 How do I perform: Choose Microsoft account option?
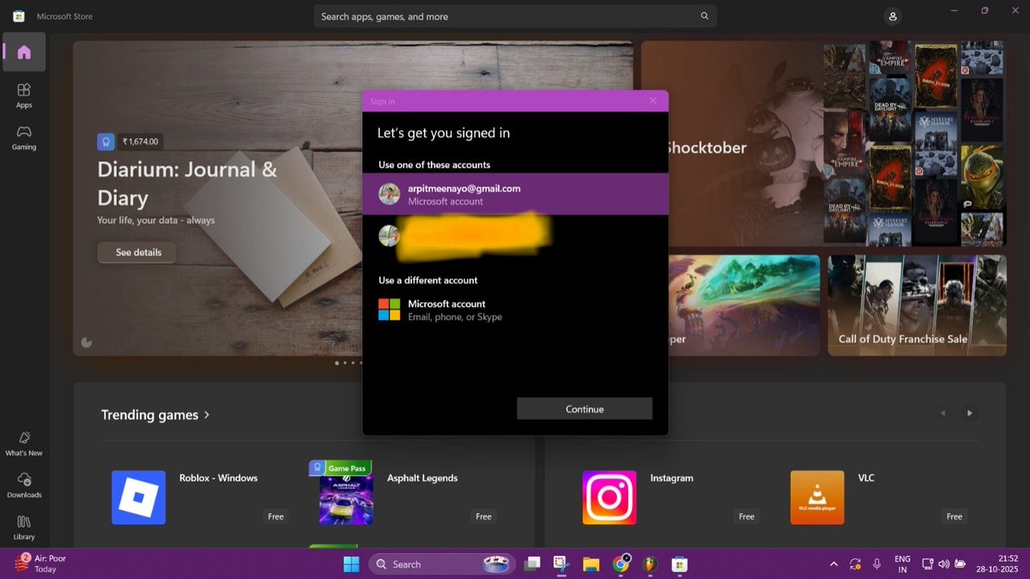(x=515, y=310)
